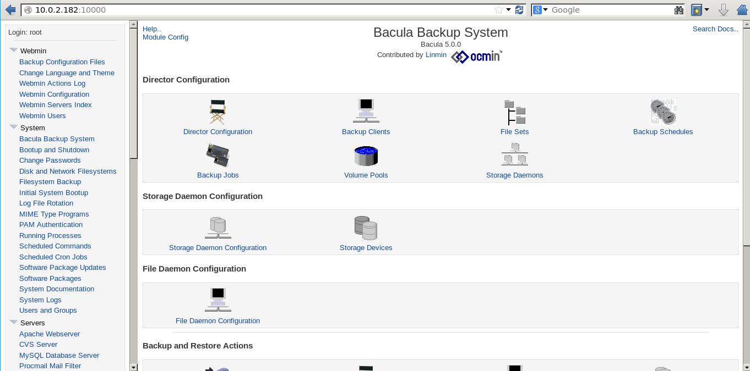Open the Backup Clients computer icon
750x371 pixels.
(366, 112)
